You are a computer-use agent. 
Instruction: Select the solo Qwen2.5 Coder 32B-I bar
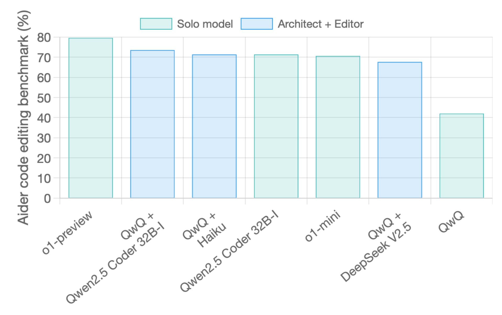[276, 126]
